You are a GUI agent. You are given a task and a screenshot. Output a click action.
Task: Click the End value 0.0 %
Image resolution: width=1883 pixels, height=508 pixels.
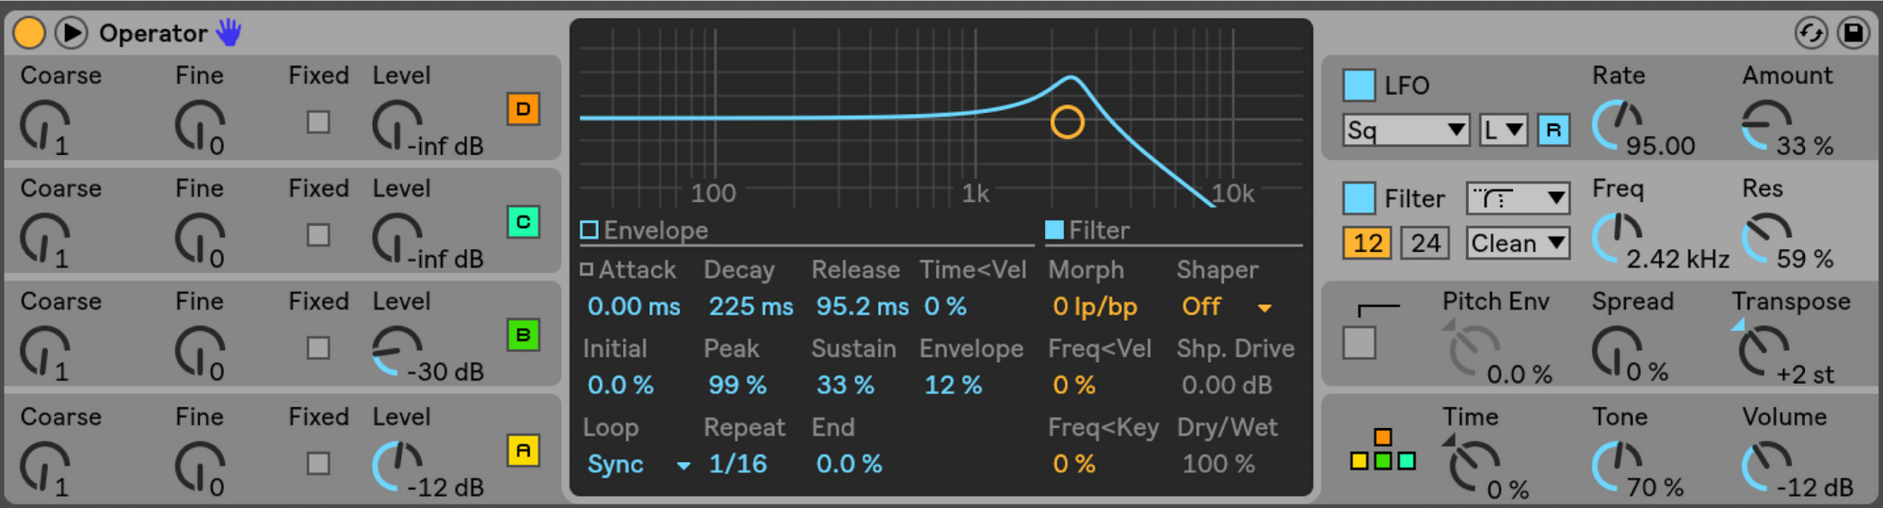coord(848,465)
